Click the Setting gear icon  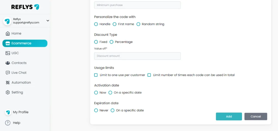tap(8, 92)
